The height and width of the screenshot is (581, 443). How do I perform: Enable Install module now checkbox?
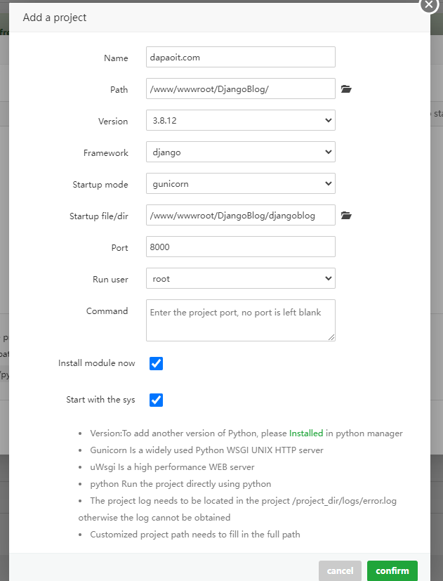pos(157,364)
